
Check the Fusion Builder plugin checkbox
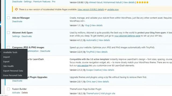(8, 89)
